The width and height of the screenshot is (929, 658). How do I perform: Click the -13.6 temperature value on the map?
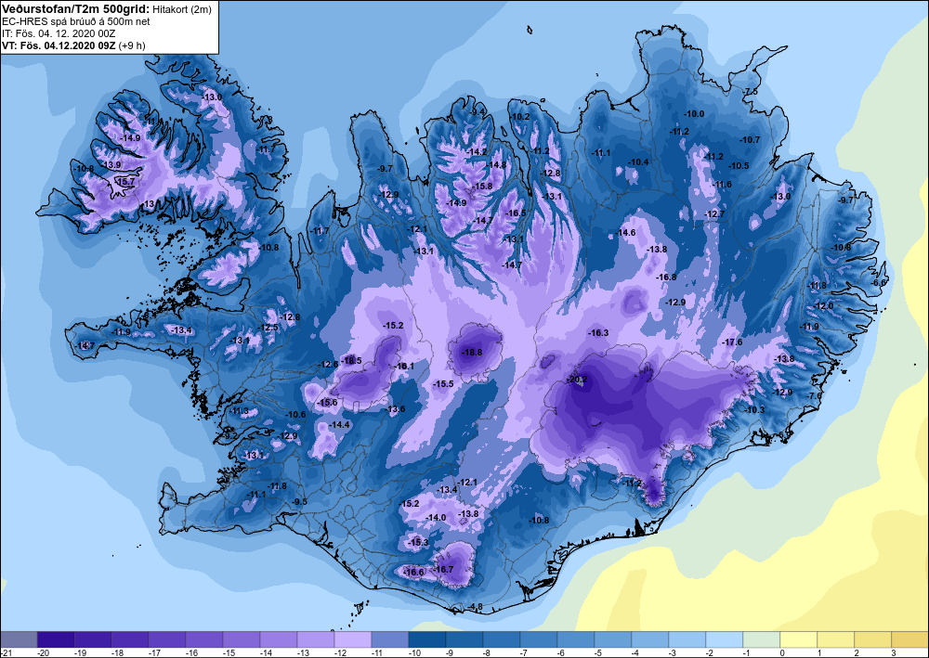(396, 409)
